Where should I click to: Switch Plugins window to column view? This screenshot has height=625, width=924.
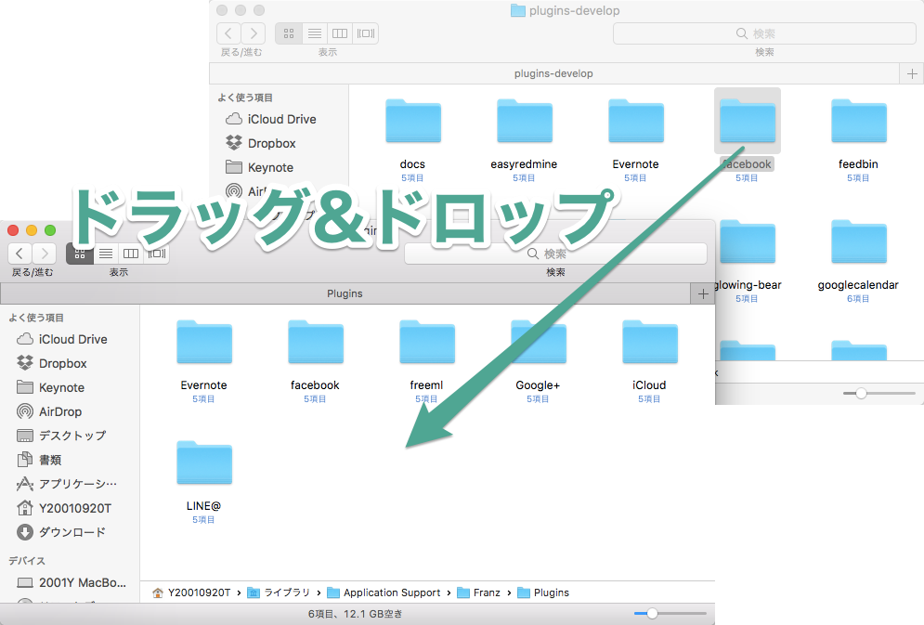click(x=131, y=254)
